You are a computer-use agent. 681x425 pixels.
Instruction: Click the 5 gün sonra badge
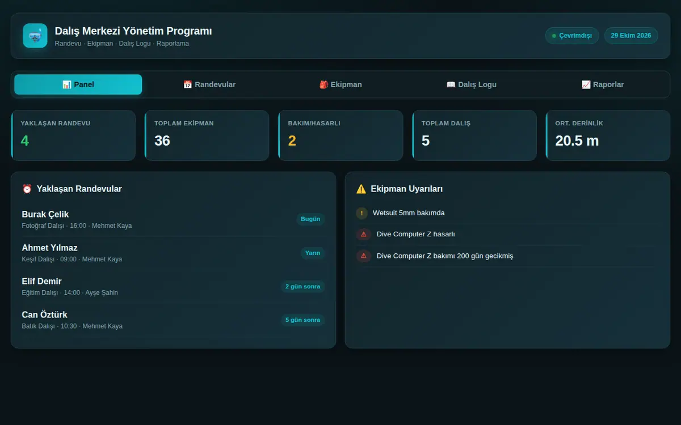[303, 320]
